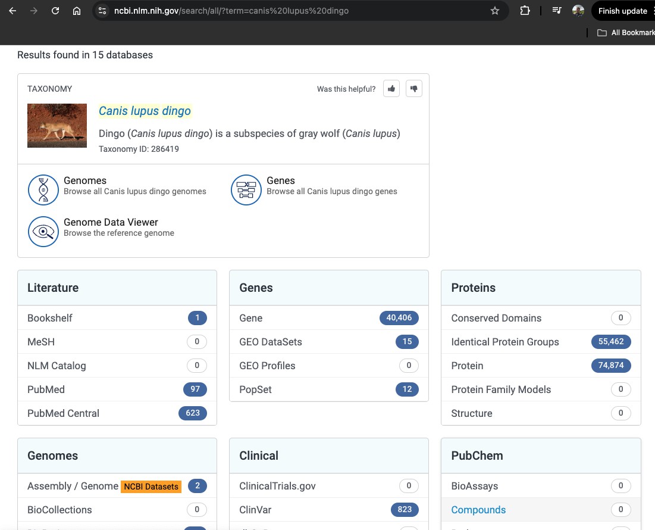
Task: Select the Gene database showing 40,406
Action: point(329,318)
